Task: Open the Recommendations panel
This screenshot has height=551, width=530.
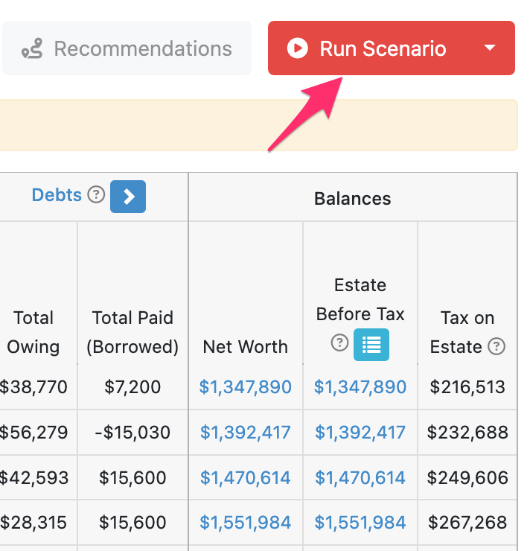Action: 127,48
